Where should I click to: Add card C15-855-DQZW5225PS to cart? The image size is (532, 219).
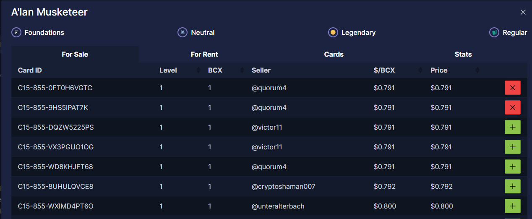pos(512,127)
